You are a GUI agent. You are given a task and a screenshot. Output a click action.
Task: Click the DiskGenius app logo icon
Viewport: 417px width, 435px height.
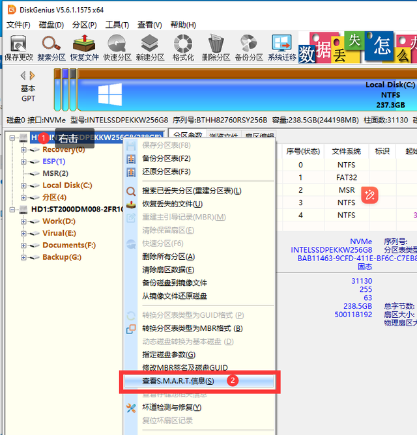(12, 10)
